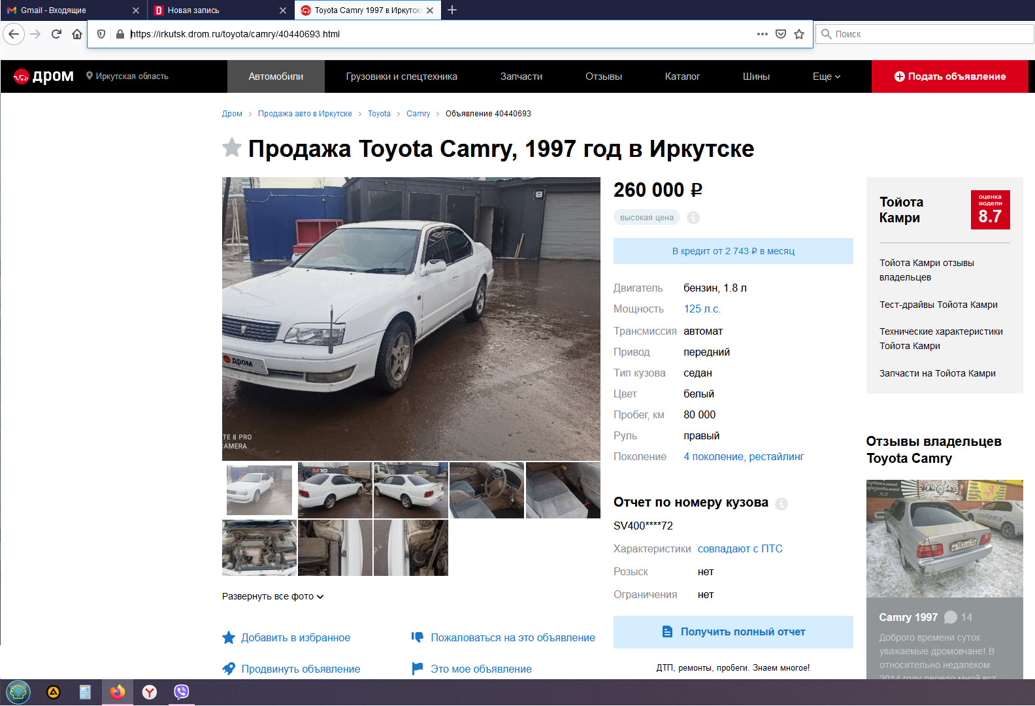Screen dimensions: 1035x706
Task: Expand the Еще dropdown menu
Action: pos(827,76)
